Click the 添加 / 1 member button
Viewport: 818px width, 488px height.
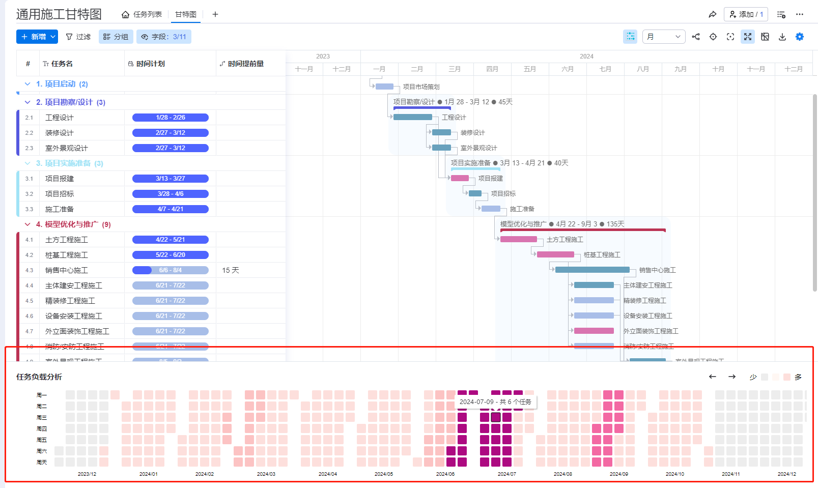pyautogui.click(x=746, y=14)
